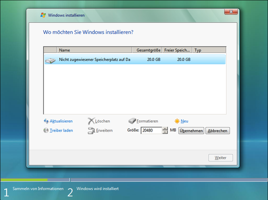The width and height of the screenshot is (268, 200).
Task: Cancel partition creation with Abbrechen
Action: pos(217,130)
